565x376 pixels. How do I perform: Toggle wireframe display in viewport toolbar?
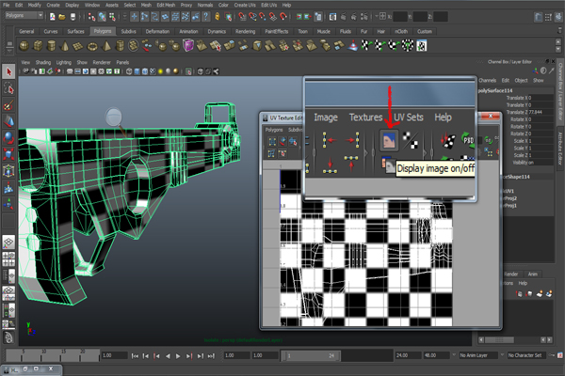pyautogui.click(x=129, y=71)
